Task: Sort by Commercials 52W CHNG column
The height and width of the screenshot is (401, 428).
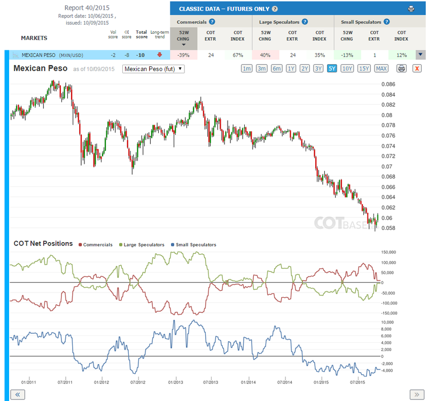Action: (183, 38)
